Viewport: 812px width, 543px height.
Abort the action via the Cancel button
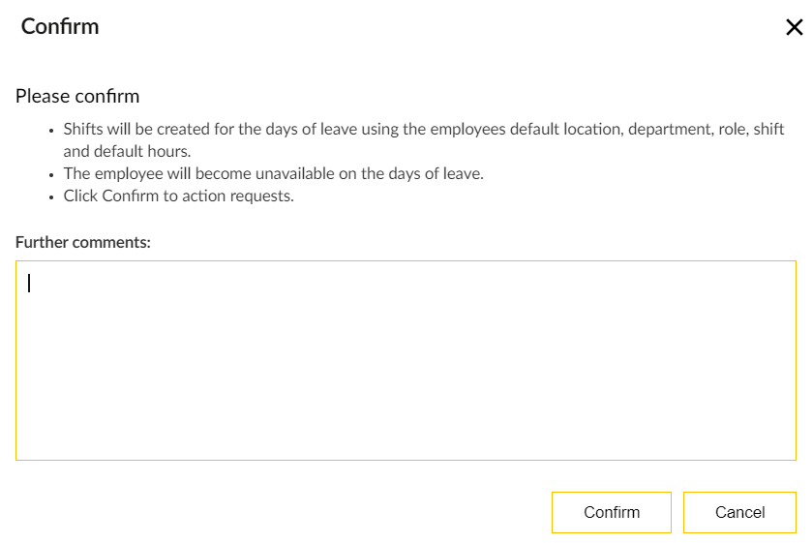[739, 512]
